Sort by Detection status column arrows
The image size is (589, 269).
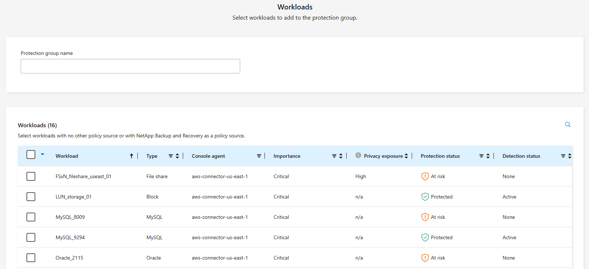coord(570,156)
